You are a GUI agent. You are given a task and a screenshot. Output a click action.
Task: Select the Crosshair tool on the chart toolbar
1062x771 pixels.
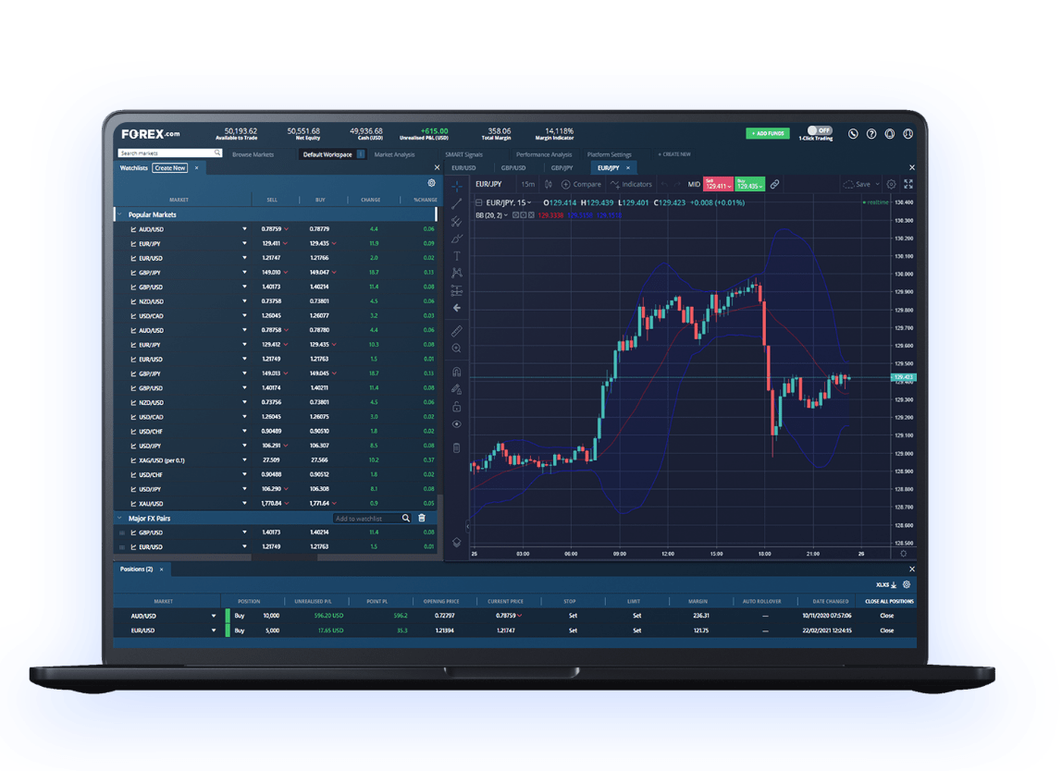point(457,189)
